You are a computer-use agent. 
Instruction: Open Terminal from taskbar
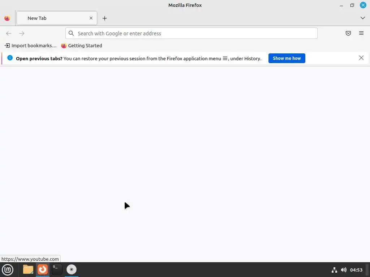tap(57, 269)
